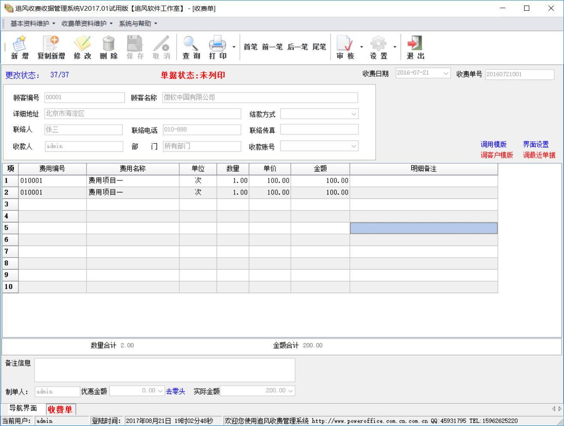This screenshot has width=564, height=426.
Task: Click the 明细备注 column header
Action: pyautogui.click(x=424, y=169)
